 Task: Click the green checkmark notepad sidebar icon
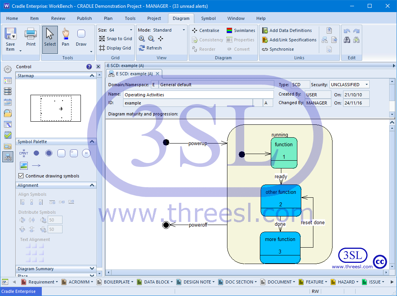click(7, 135)
